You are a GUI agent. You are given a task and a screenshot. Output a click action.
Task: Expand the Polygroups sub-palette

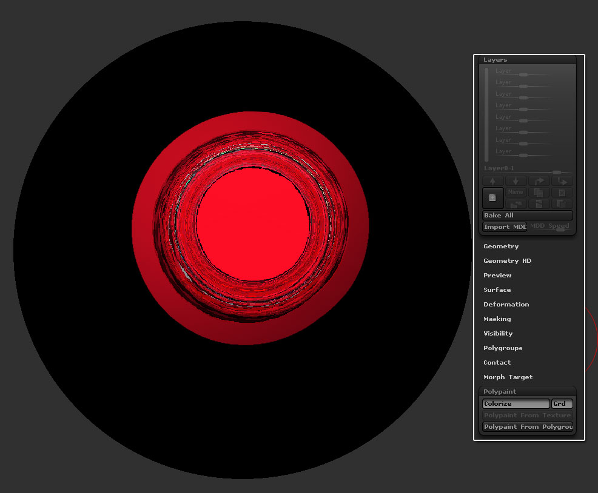point(503,348)
